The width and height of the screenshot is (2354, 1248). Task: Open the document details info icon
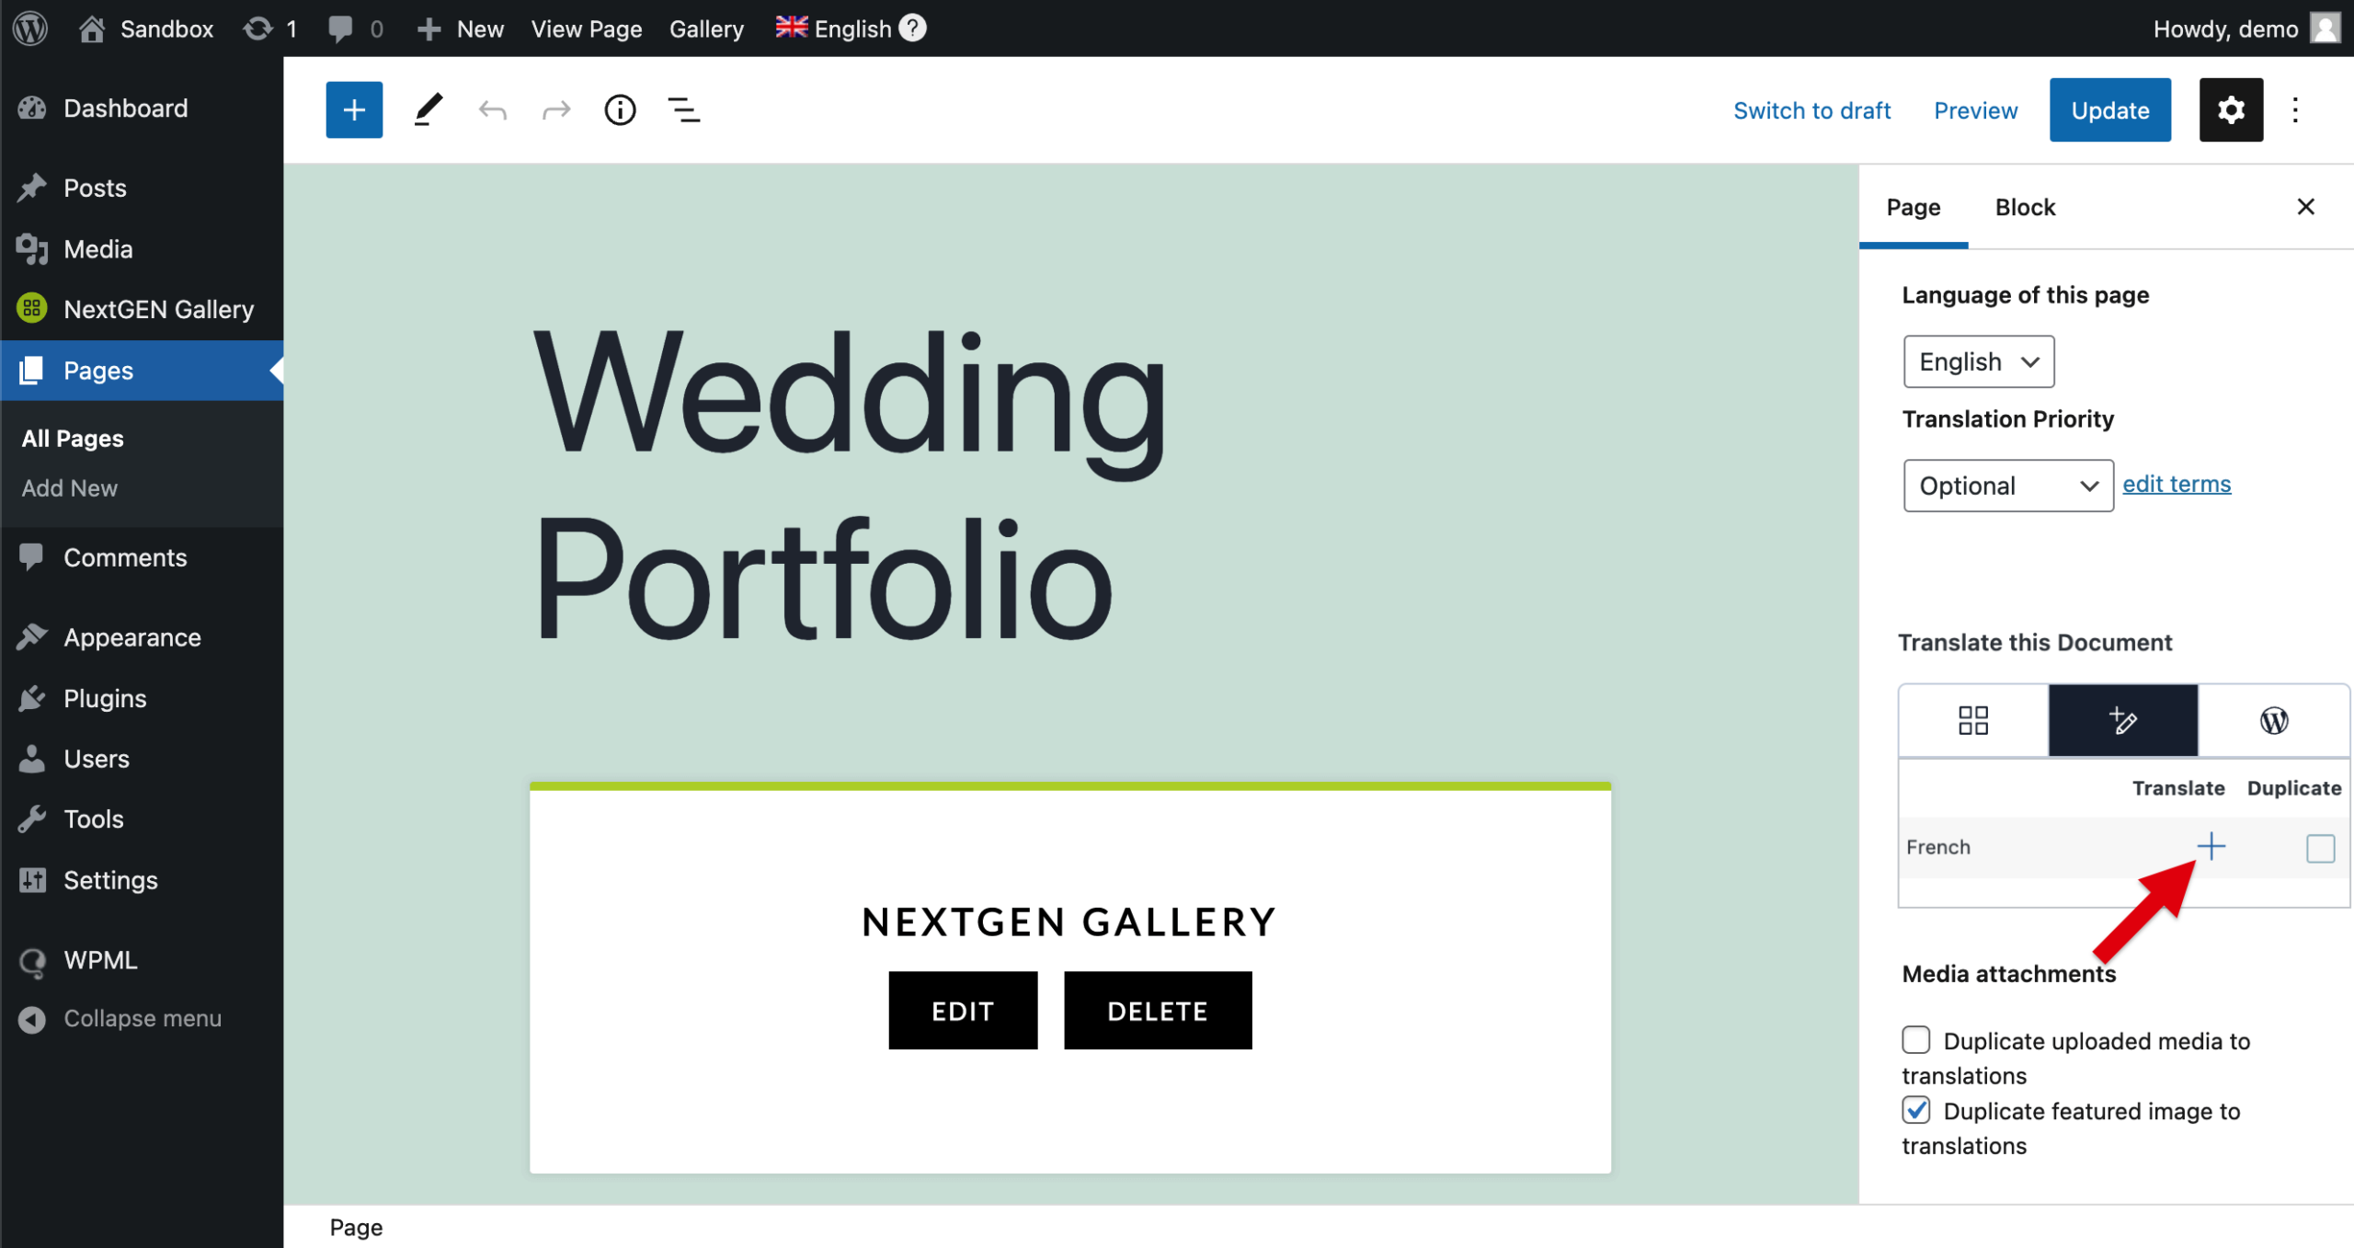coord(620,110)
